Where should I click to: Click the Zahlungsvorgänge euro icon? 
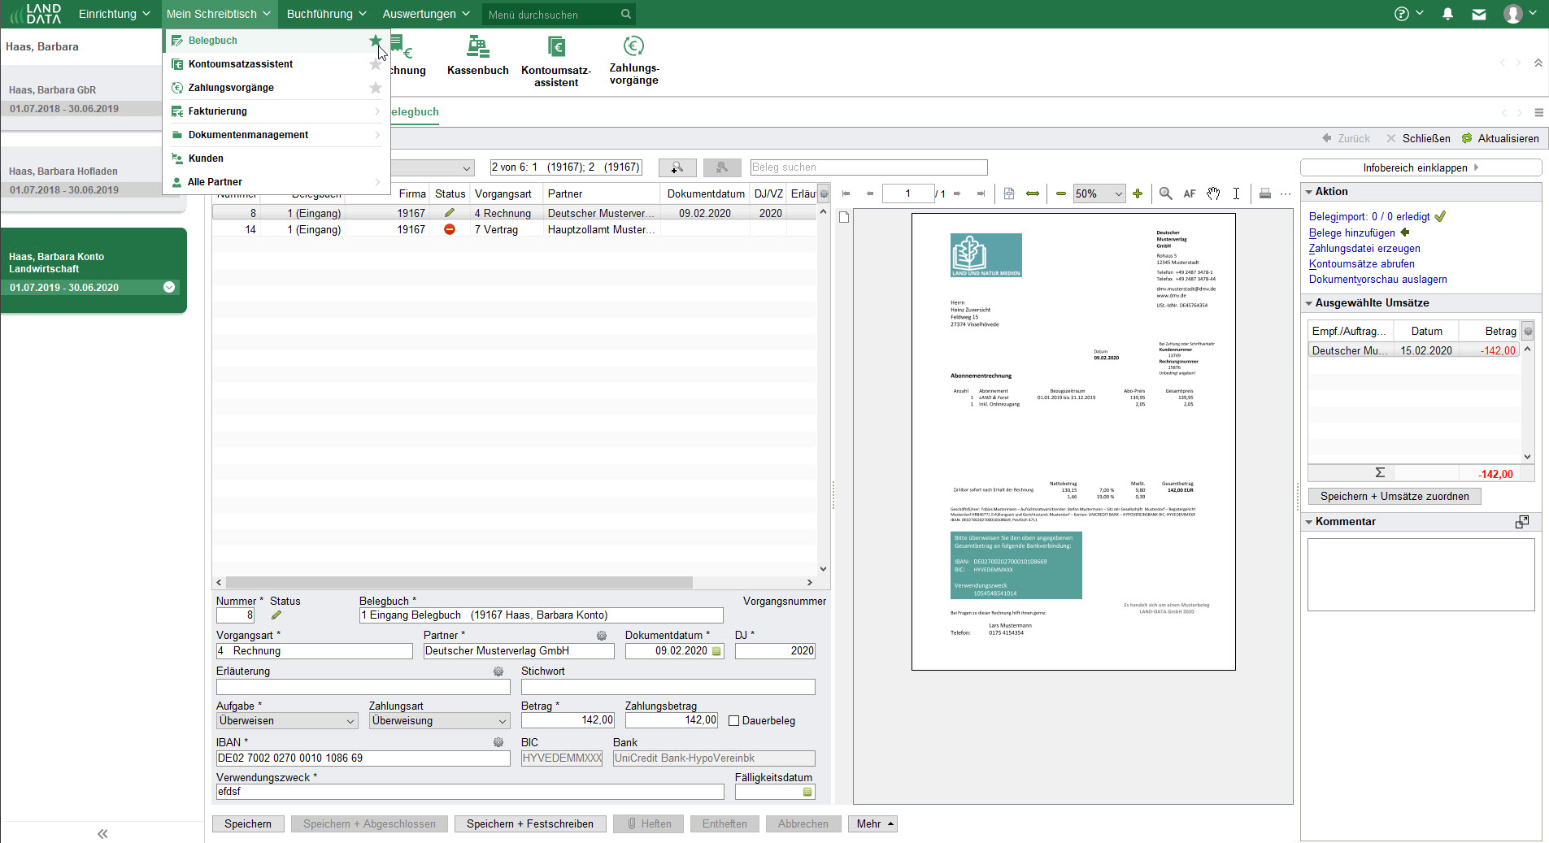633,46
